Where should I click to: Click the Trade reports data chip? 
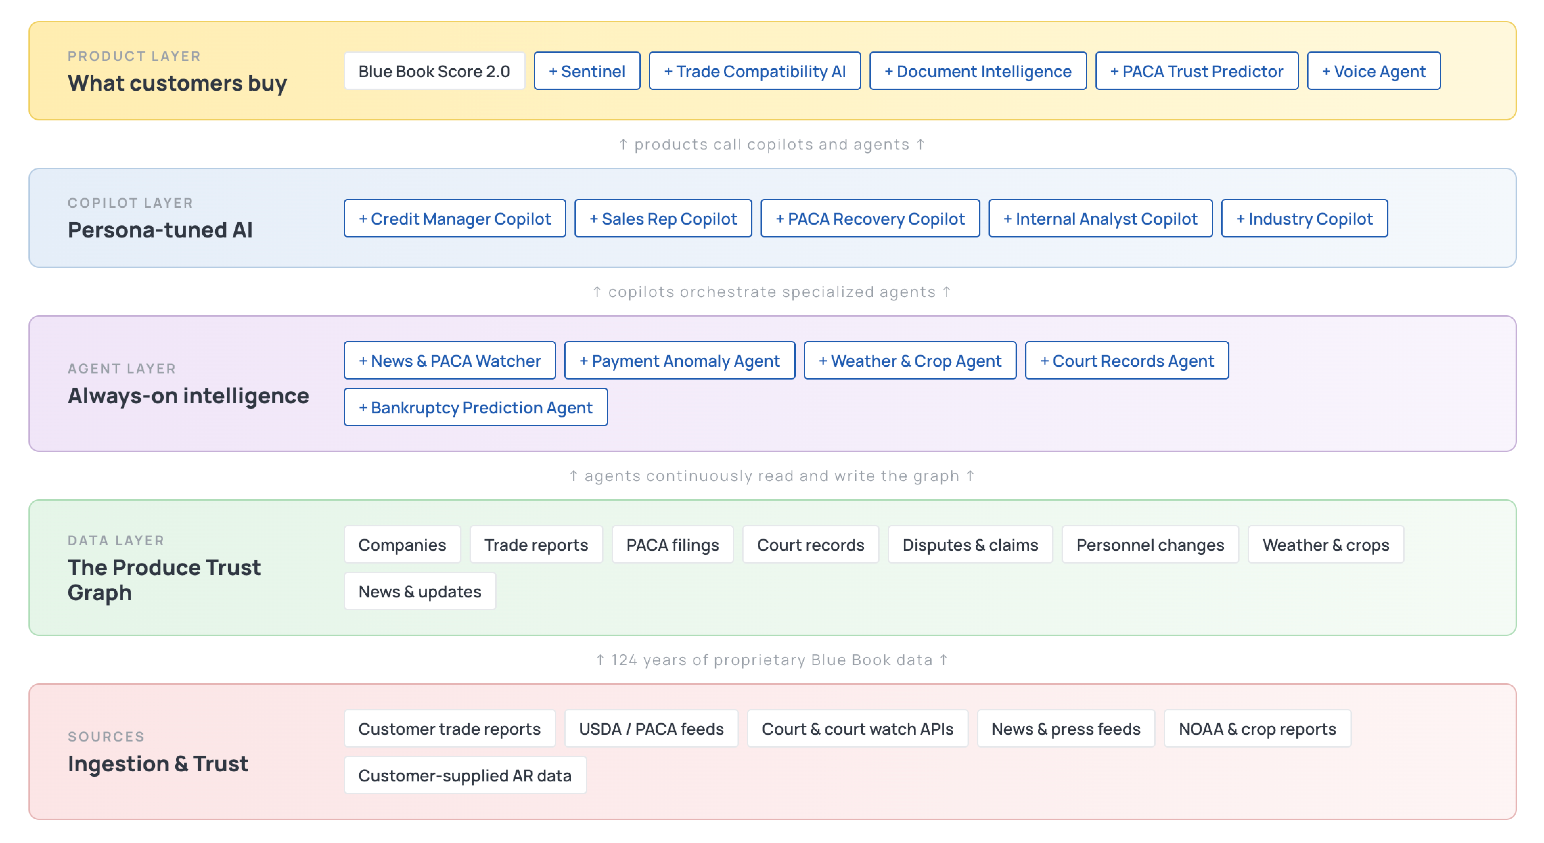pyautogui.click(x=536, y=545)
